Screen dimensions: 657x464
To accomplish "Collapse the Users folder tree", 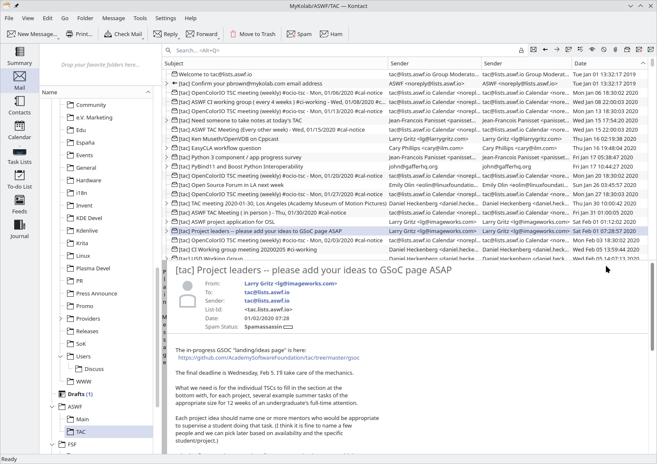I will click(60, 356).
